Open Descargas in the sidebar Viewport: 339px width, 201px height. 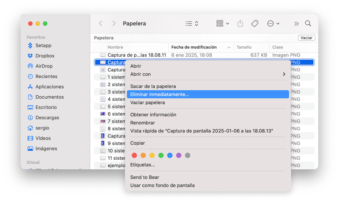[x=43, y=118]
